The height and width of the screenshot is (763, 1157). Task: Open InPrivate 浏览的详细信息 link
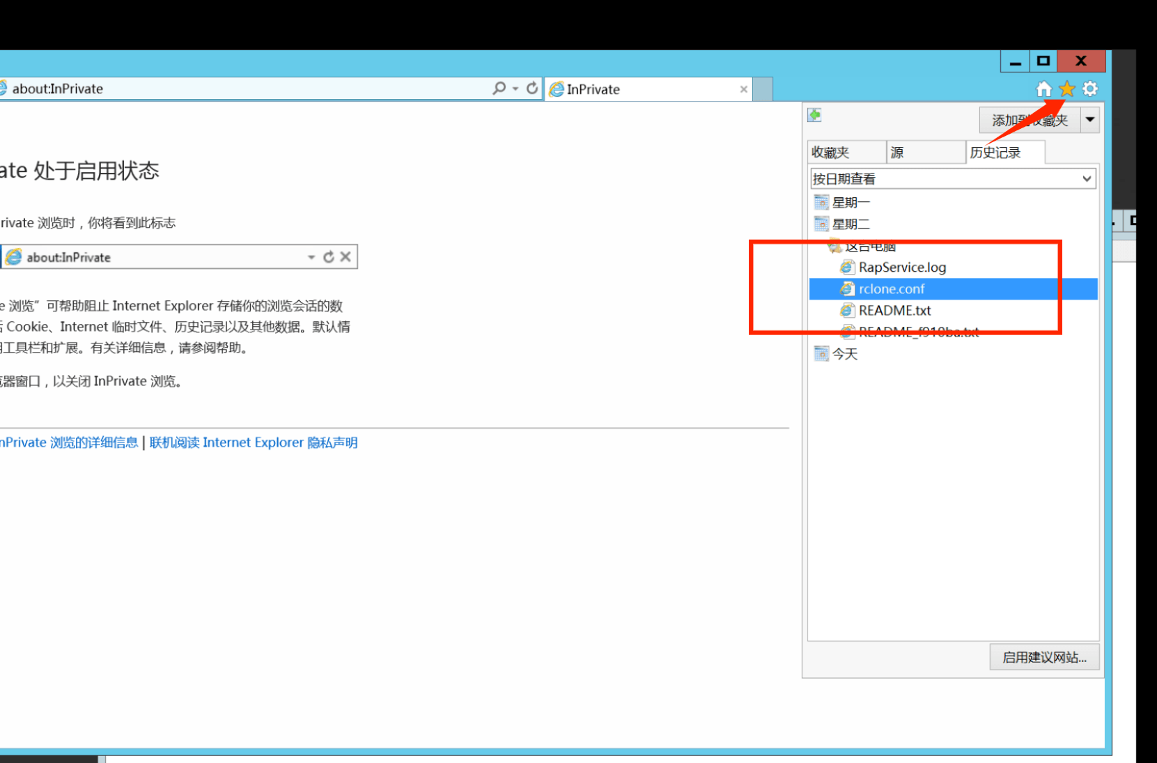(69, 442)
